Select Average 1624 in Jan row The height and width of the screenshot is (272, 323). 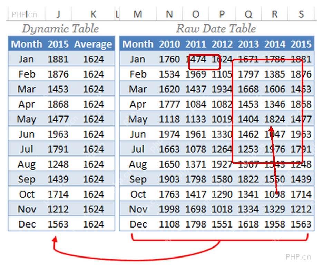93,59
